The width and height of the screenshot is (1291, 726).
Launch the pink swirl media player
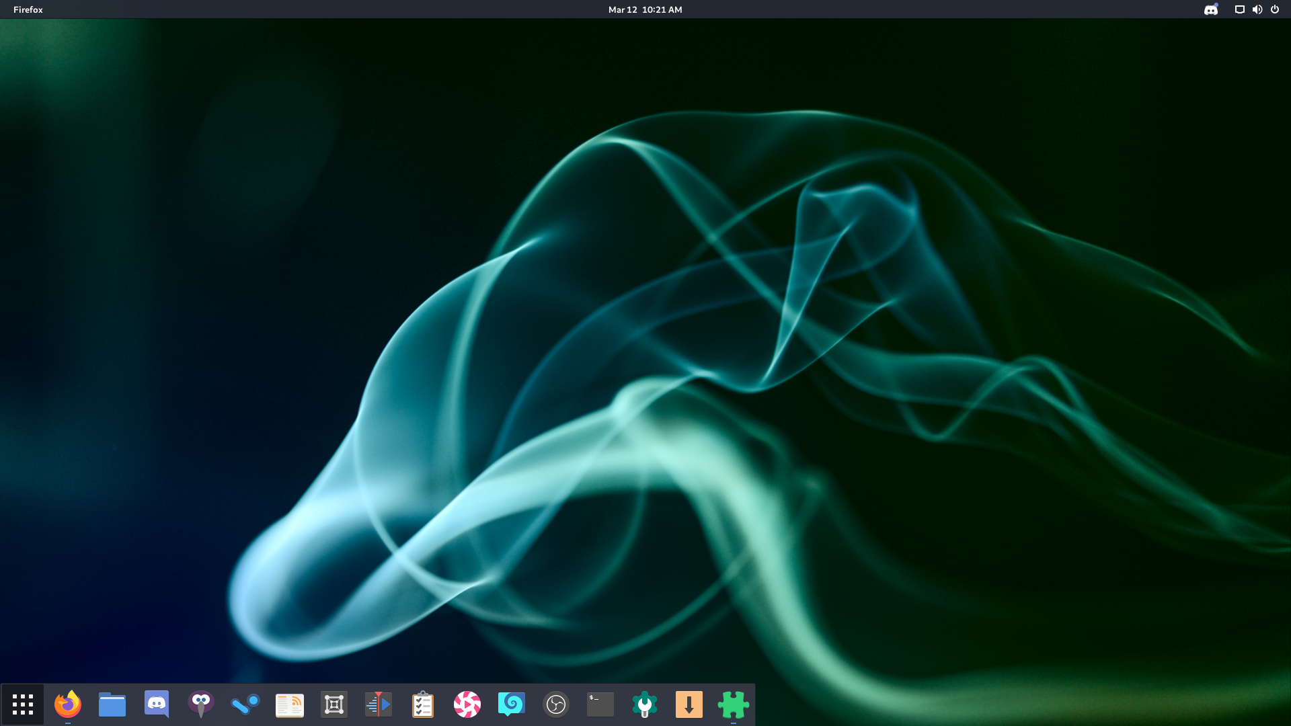click(467, 704)
